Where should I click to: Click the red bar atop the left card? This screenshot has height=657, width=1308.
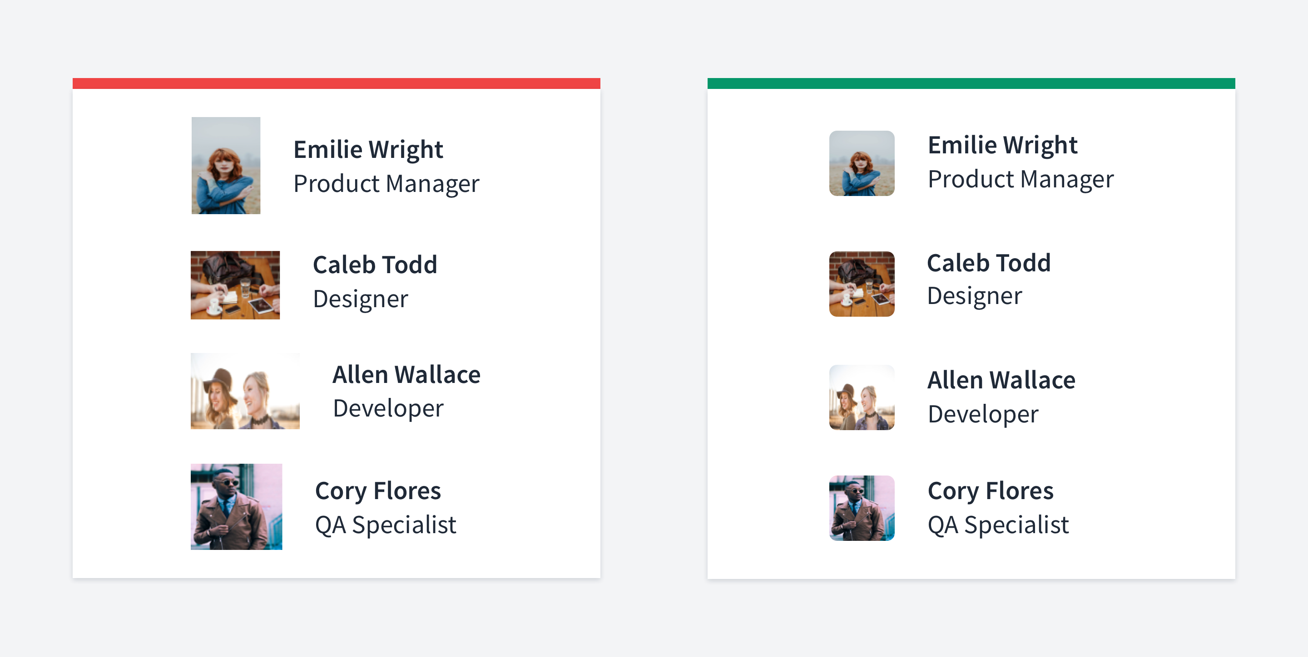point(336,83)
